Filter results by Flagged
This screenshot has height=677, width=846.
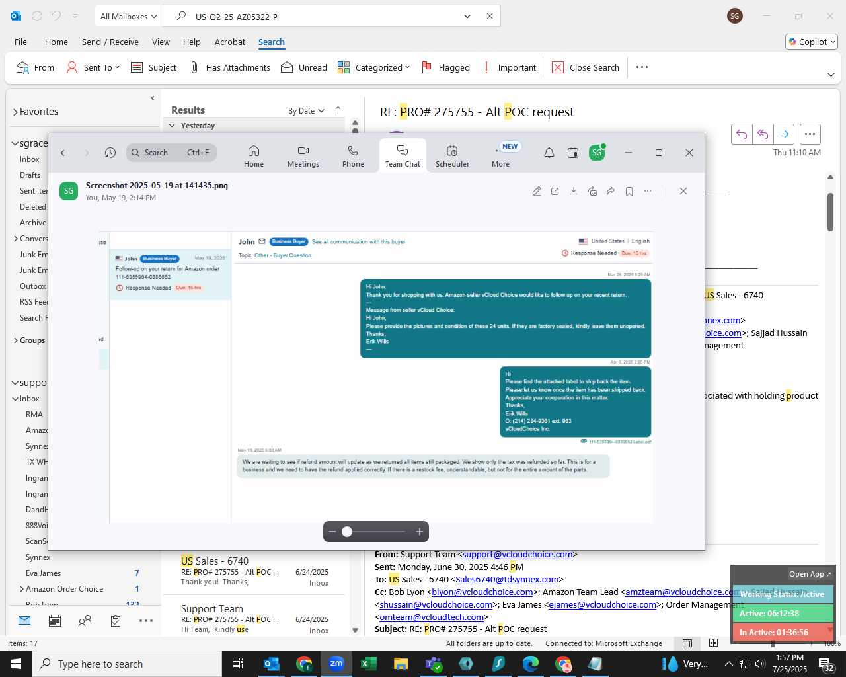pyautogui.click(x=446, y=67)
